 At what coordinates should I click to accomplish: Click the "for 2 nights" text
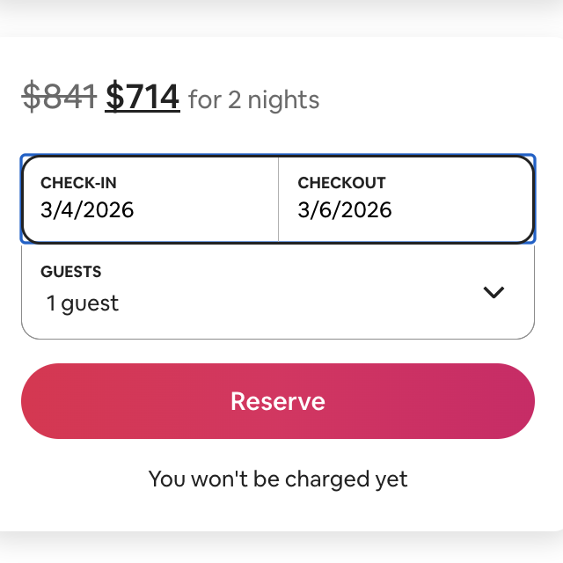click(253, 100)
